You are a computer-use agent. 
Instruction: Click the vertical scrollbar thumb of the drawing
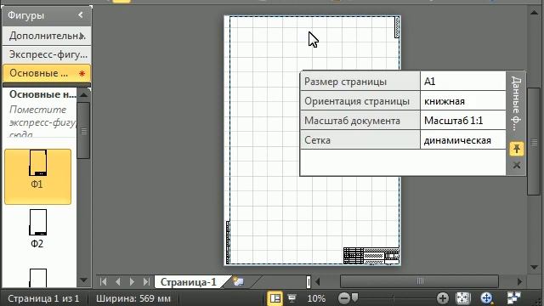534,142
